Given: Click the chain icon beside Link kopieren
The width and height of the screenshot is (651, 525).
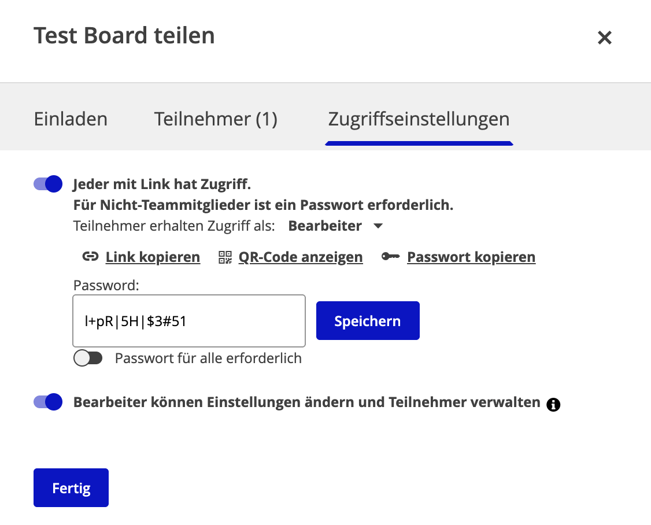Looking at the screenshot, I should pyautogui.click(x=90, y=257).
